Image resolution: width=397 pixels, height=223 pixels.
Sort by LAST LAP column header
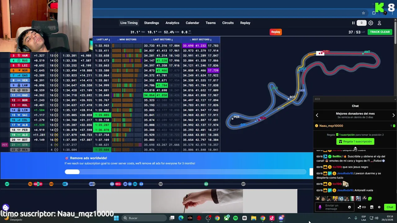click(x=103, y=40)
